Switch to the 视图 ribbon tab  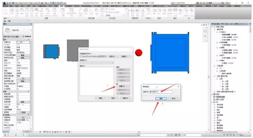click(x=56, y=6)
